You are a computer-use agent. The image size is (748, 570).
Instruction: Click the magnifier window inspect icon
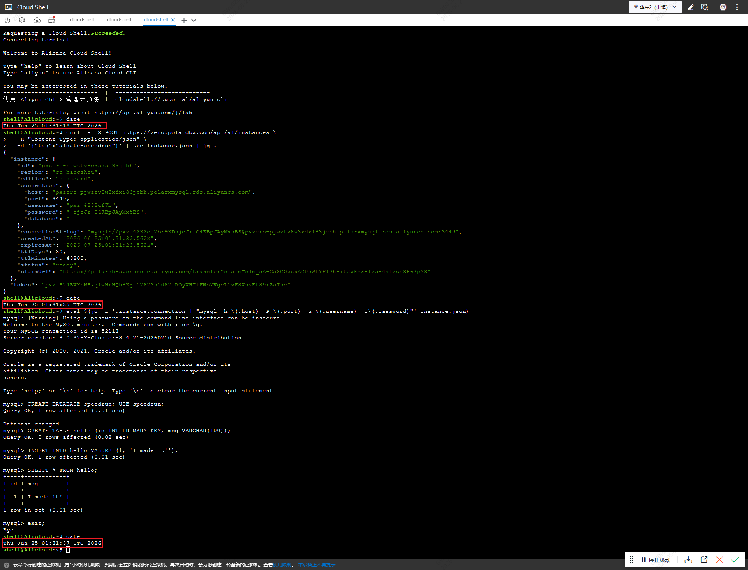pos(705,7)
